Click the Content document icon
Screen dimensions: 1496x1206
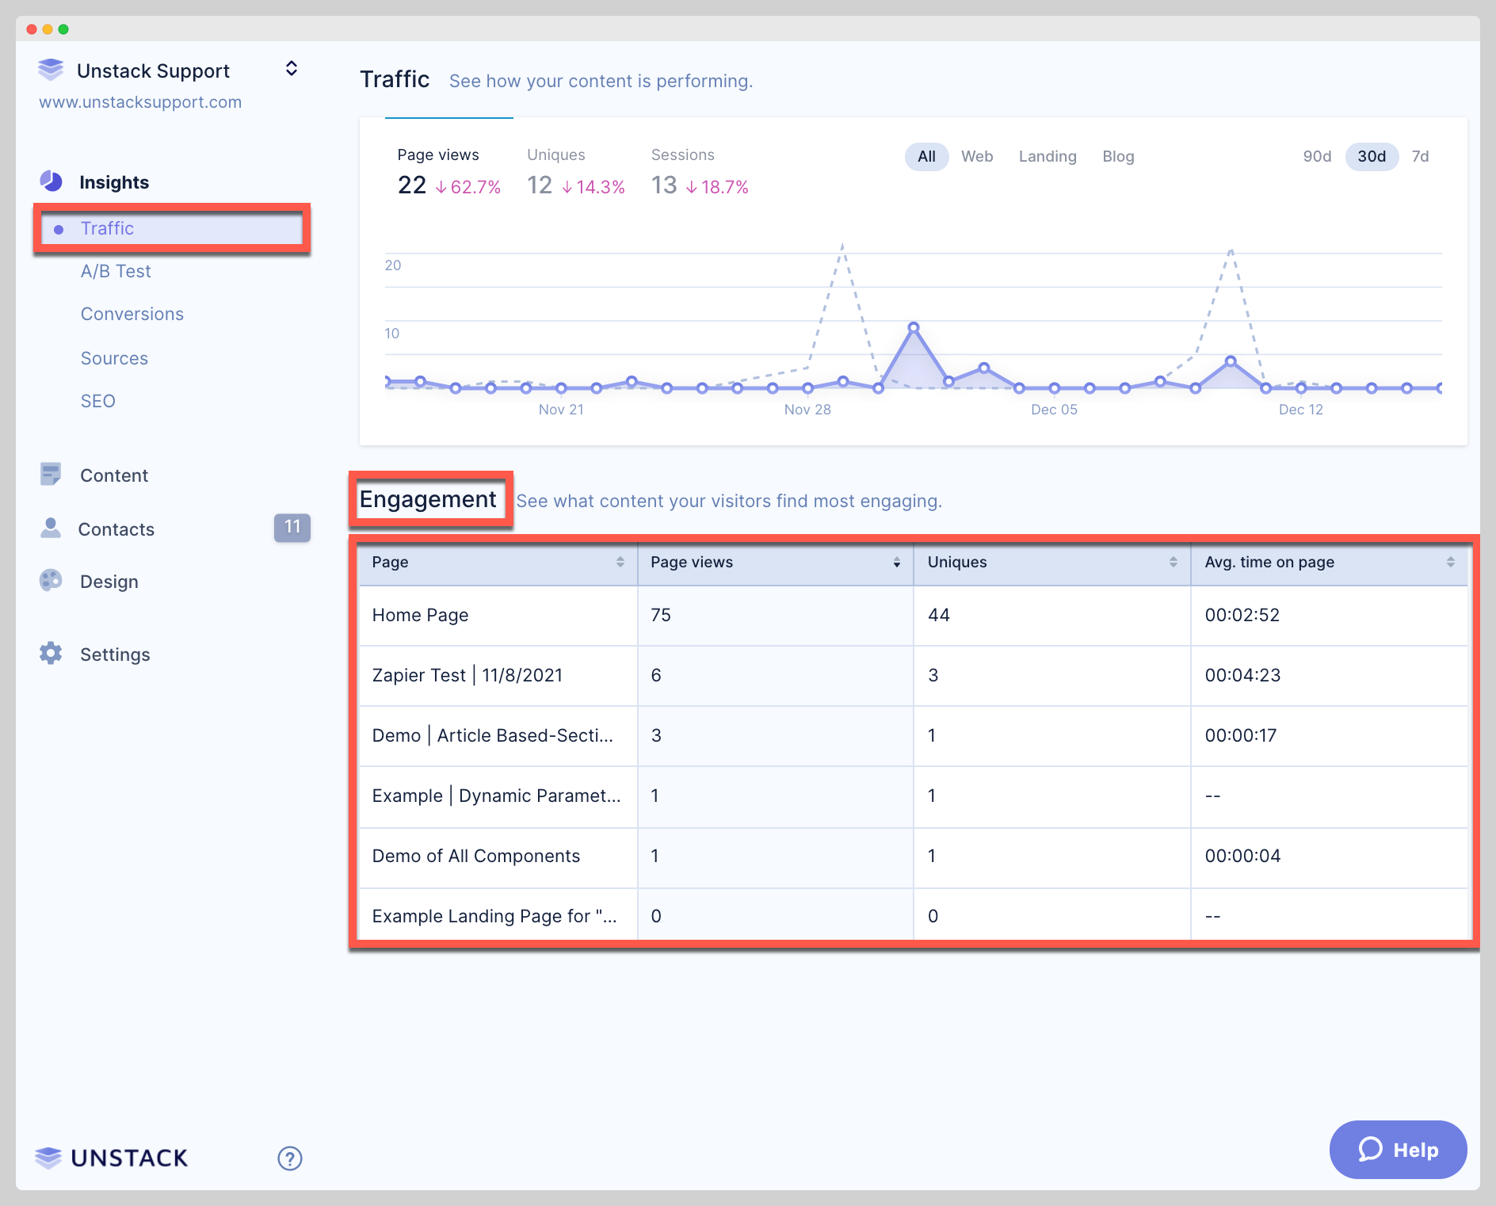51,475
